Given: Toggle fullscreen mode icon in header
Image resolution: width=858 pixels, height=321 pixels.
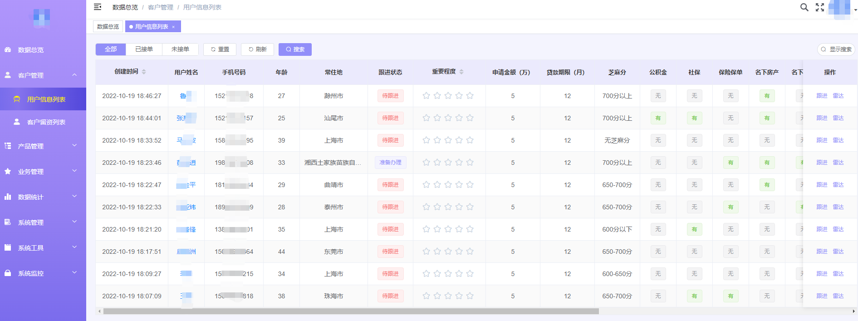Looking at the screenshot, I should [x=820, y=7].
